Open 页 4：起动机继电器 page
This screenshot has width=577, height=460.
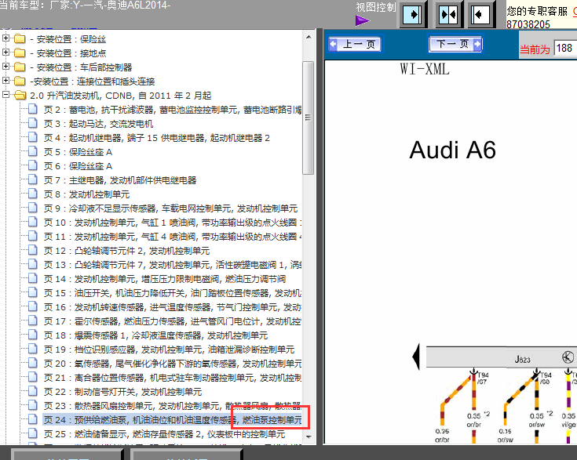157,138
